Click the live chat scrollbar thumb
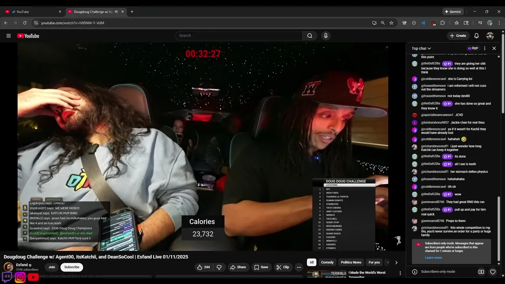505x284 pixels. 499,230
